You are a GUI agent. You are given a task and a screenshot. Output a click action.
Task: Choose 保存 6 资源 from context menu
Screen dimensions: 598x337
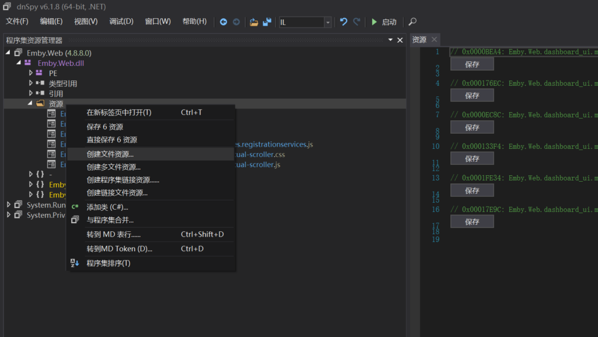pos(151,127)
